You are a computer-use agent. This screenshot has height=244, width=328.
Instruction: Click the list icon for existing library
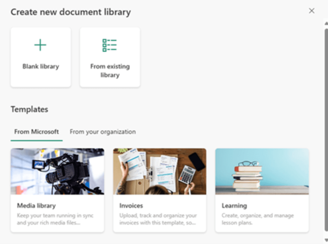110,45
